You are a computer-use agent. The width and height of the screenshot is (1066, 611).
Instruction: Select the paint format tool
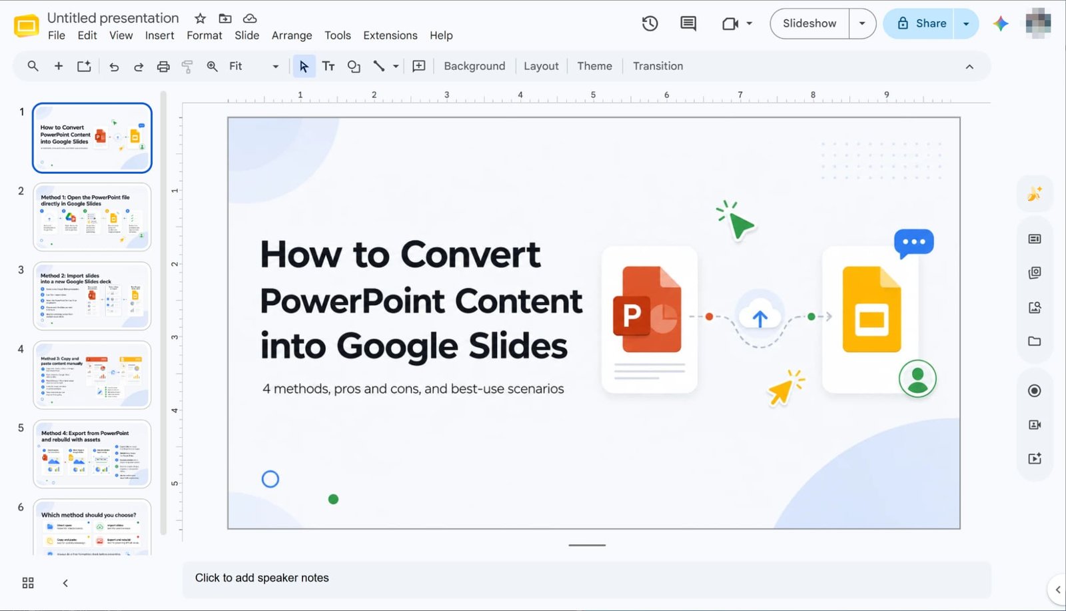pos(187,66)
